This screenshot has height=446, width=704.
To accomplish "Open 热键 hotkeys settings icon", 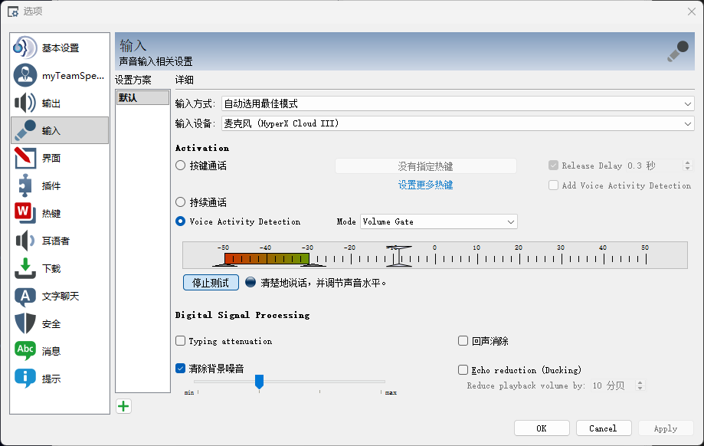I will pos(25,213).
